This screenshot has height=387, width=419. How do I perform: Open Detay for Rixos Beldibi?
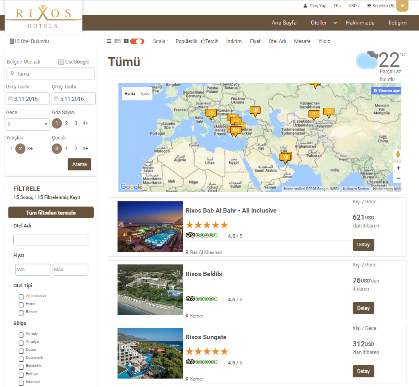coord(364,308)
